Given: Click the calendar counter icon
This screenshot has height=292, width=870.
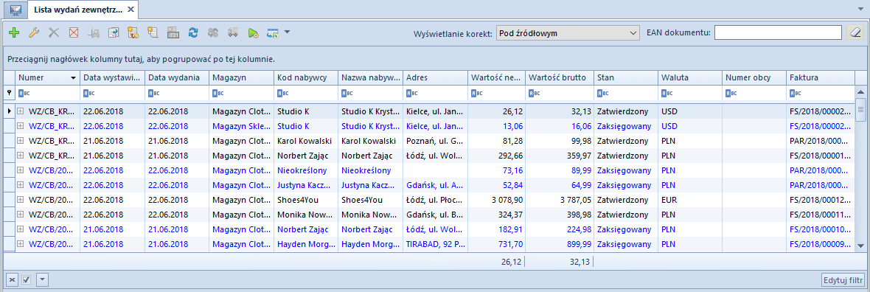Looking at the screenshot, I should (173, 33).
